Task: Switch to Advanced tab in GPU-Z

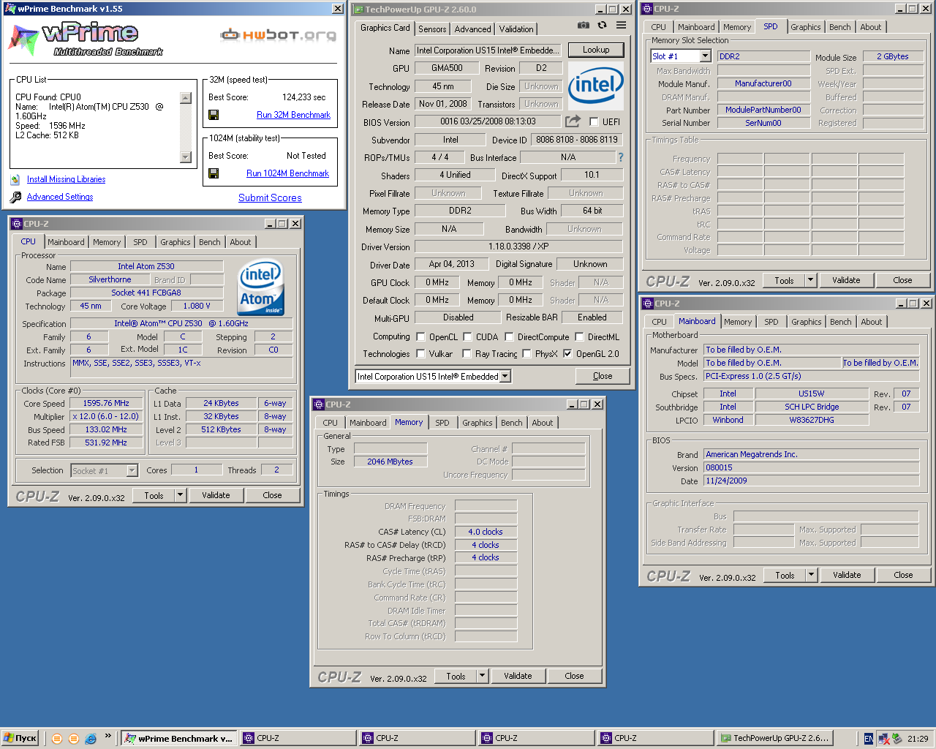Action: pyautogui.click(x=472, y=29)
